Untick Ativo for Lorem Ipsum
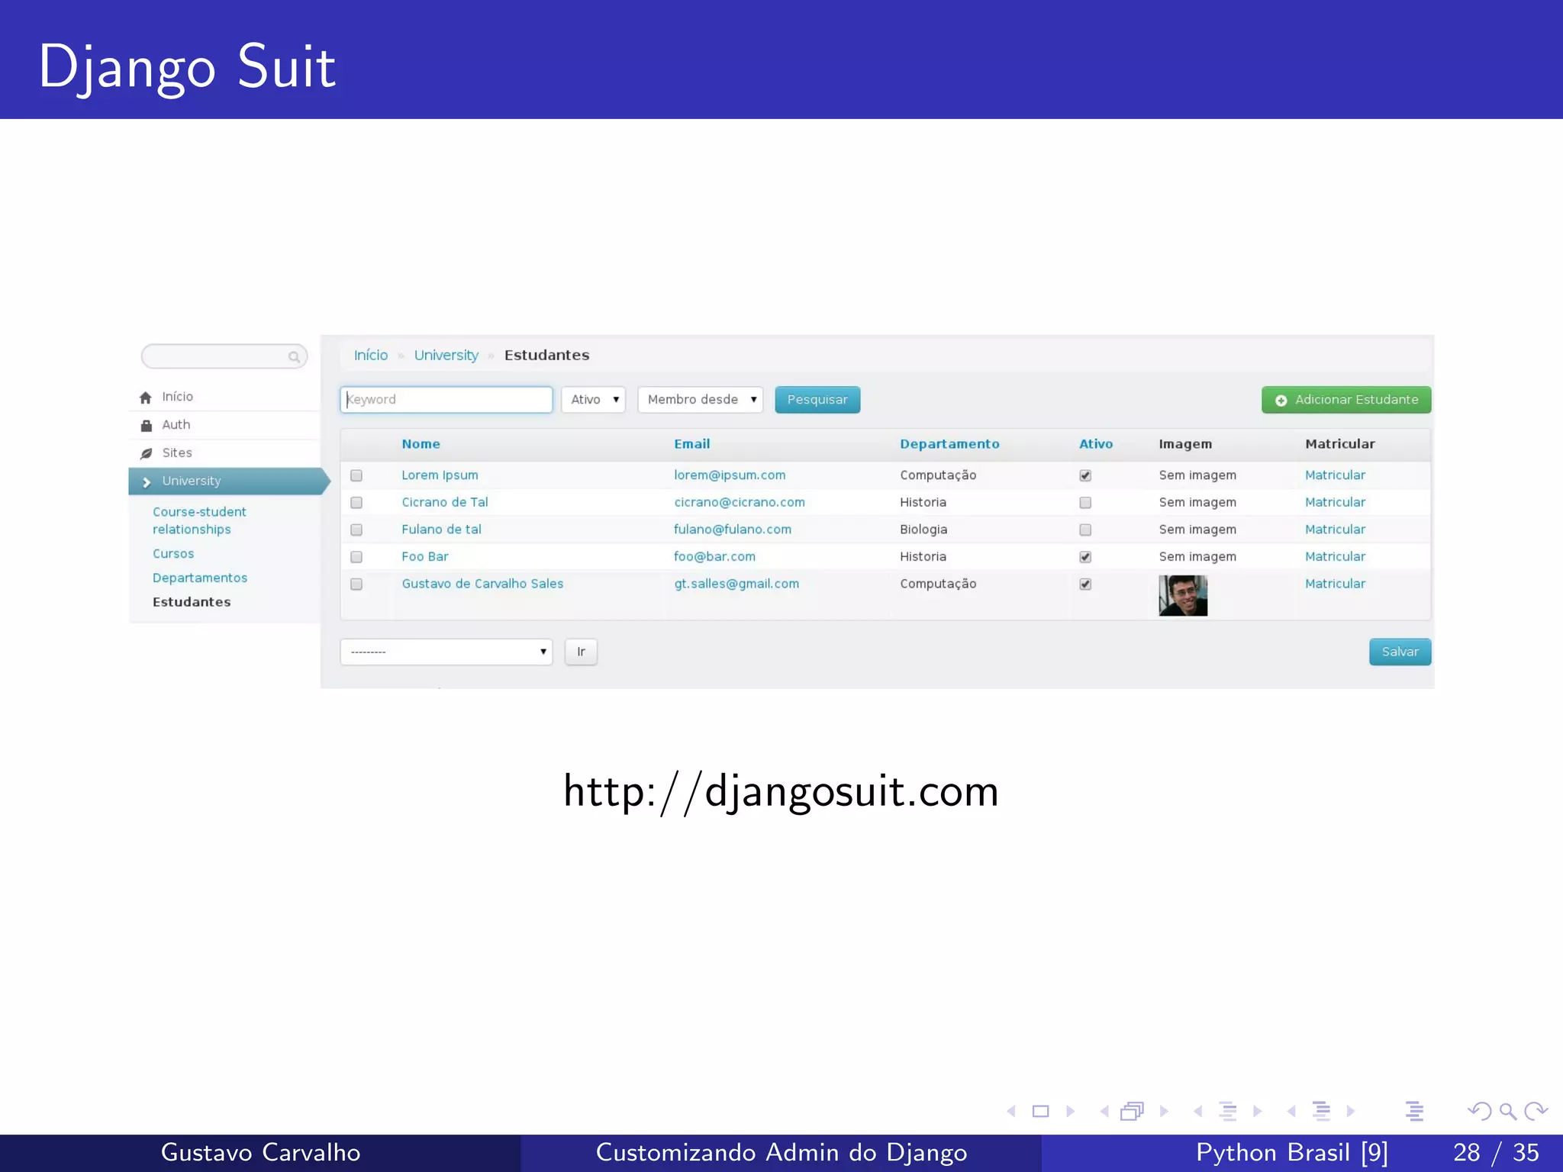 tap(1085, 475)
